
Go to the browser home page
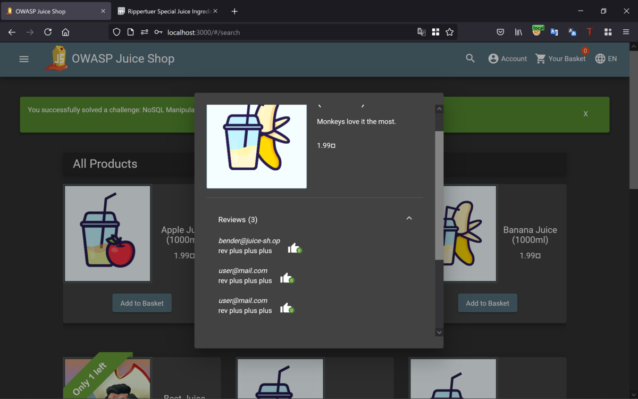tap(65, 32)
